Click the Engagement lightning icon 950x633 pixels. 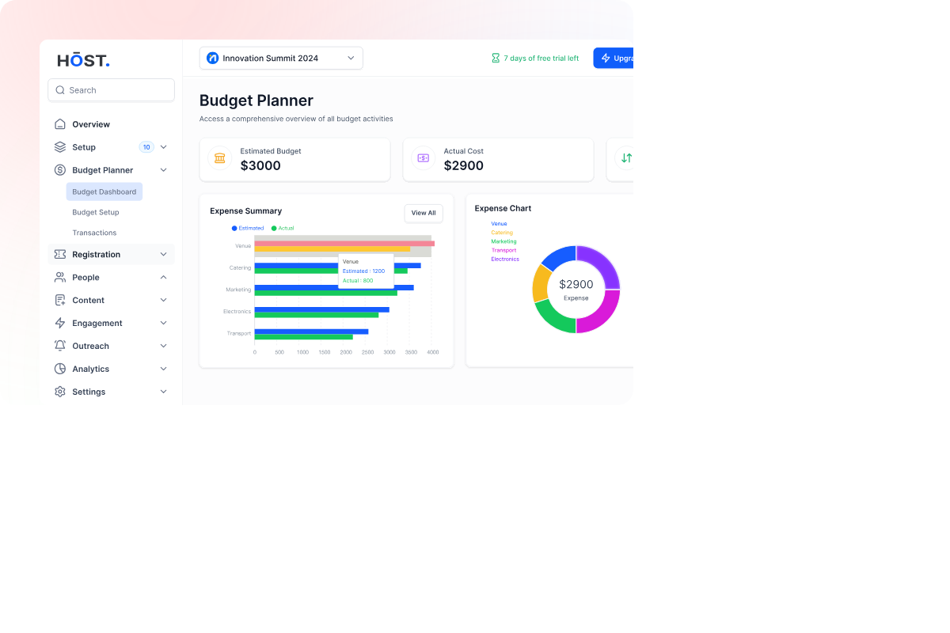[60, 323]
